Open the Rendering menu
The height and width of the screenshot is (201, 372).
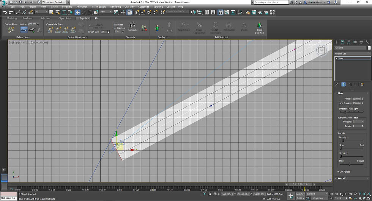[x=115, y=6]
